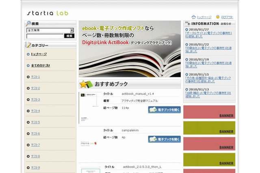Click the blue bullet beside 全てのカテゴリ

(28, 66)
